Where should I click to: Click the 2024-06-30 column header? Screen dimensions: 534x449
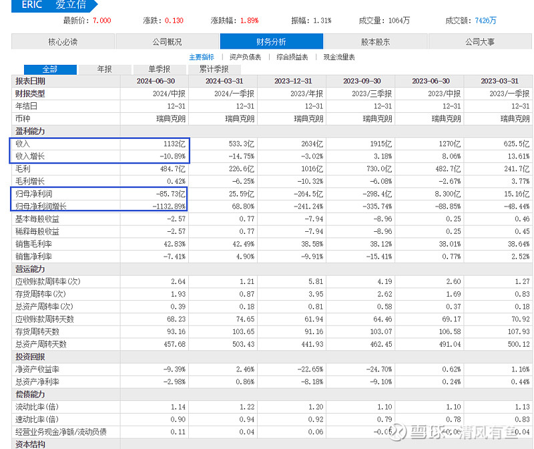click(156, 81)
